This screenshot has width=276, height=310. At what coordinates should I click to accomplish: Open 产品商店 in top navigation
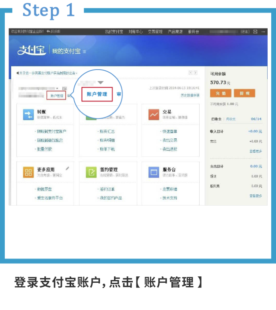click(x=175, y=32)
